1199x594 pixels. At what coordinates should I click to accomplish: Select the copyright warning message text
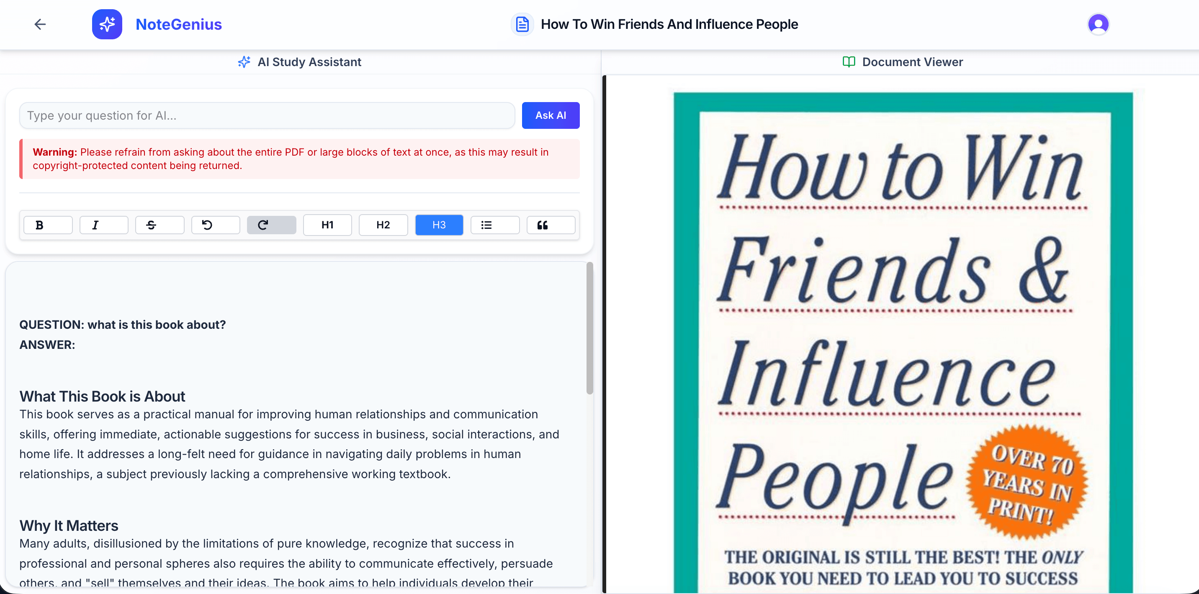(299, 159)
